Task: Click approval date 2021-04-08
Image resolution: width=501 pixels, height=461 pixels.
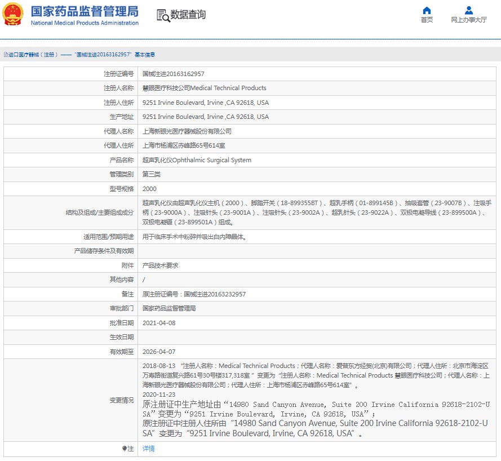Action: pos(159,323)
